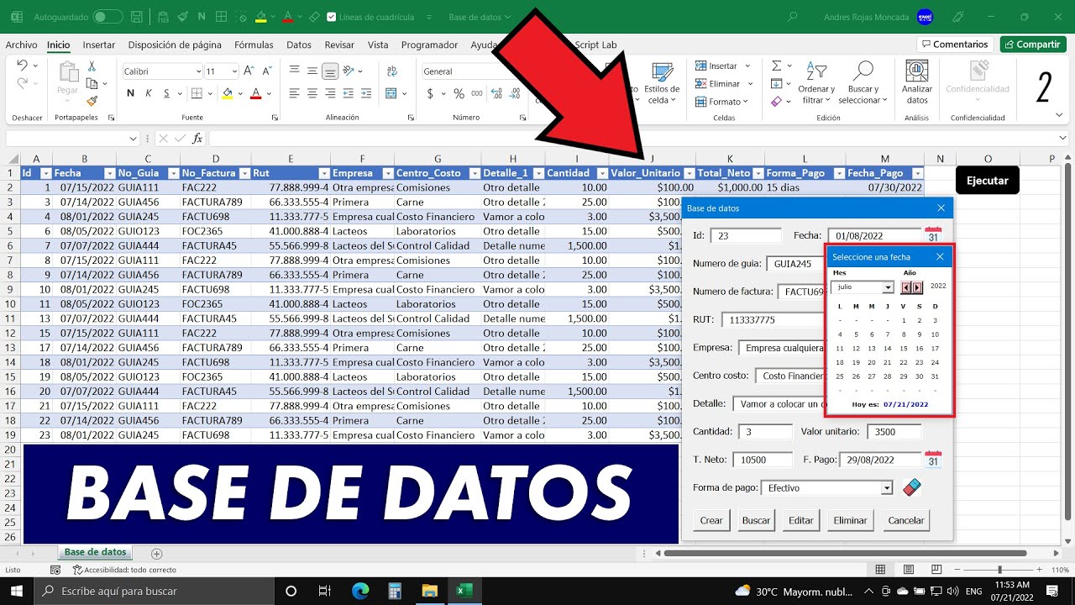The image size is (1075, 605).
Task: Click the percent style icon
Action: click(459, 93)
